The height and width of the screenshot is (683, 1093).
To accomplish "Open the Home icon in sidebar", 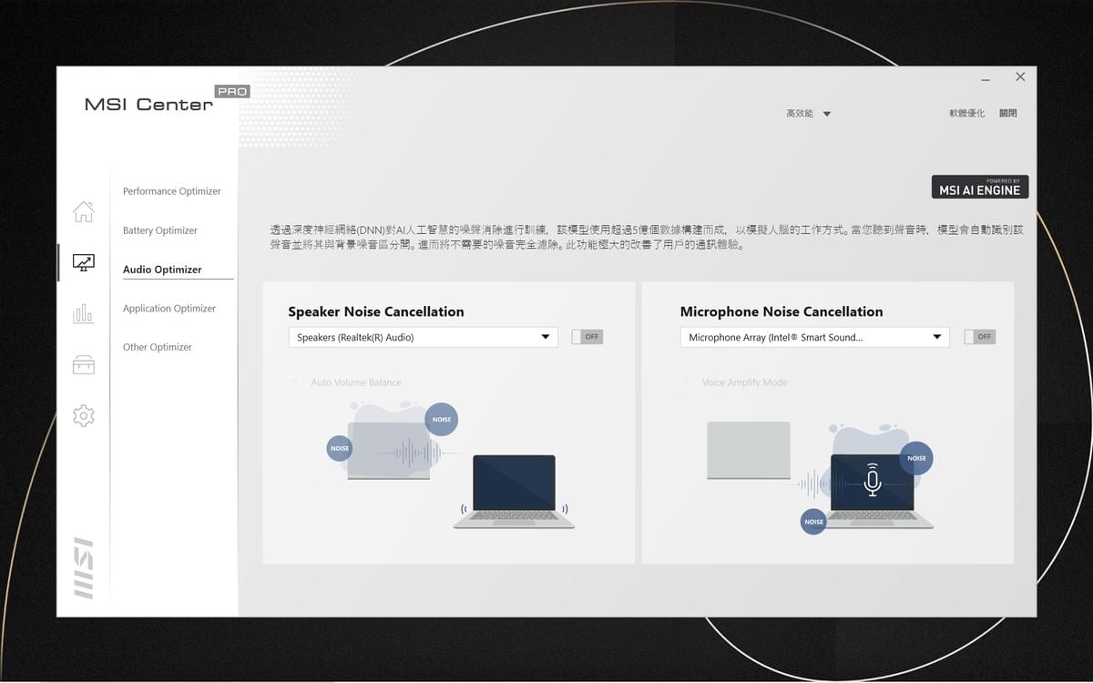I will point(83,211).
